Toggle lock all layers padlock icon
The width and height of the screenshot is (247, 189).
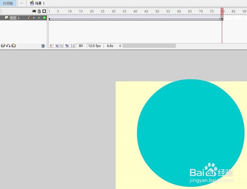39,11
